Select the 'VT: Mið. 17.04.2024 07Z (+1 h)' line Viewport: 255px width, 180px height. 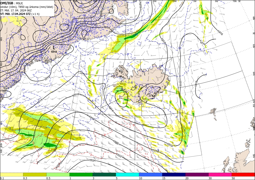tap(20, 14)
